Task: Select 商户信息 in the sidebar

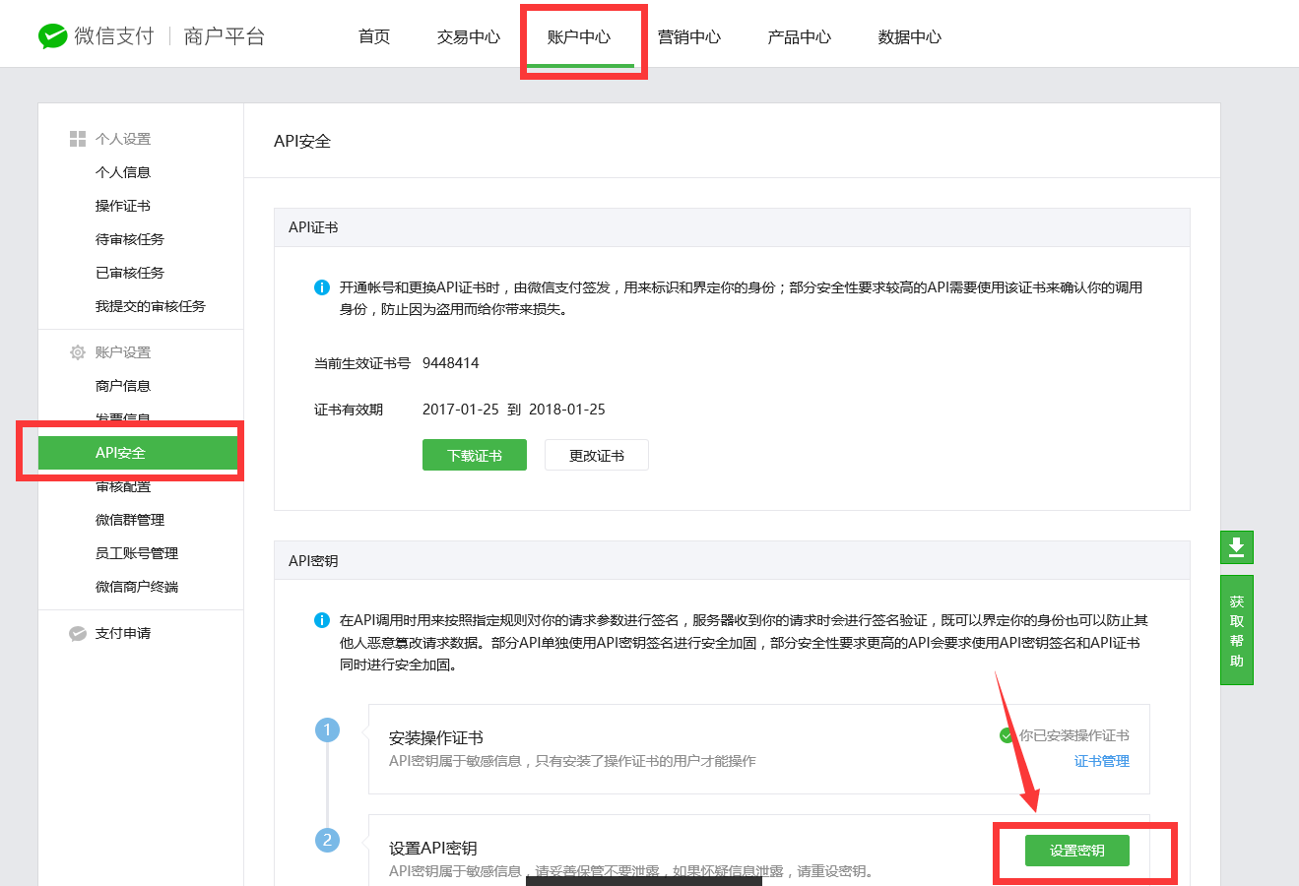Action: pyautogui.click(x=123, y=386)
